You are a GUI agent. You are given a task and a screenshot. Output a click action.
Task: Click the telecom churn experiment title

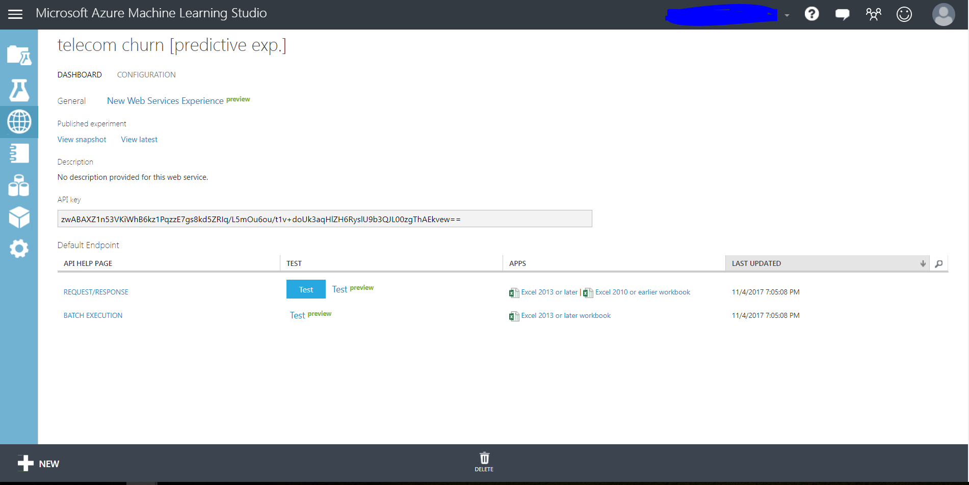point(172,45)
